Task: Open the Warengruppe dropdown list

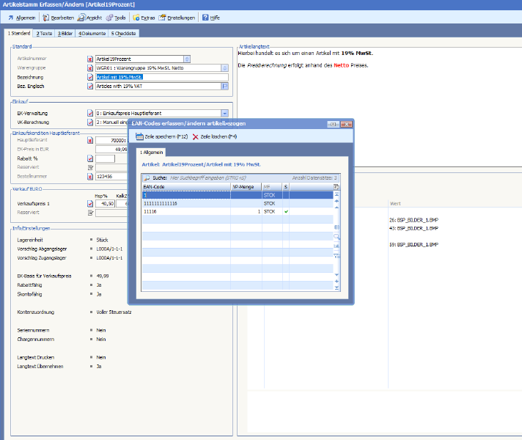Action: tap(225, 67)
